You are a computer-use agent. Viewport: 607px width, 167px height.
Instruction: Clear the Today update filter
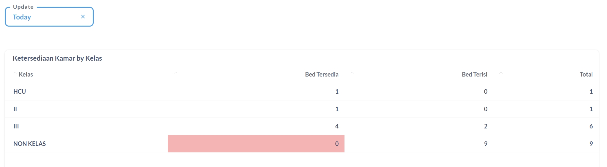tap(83, 17)
